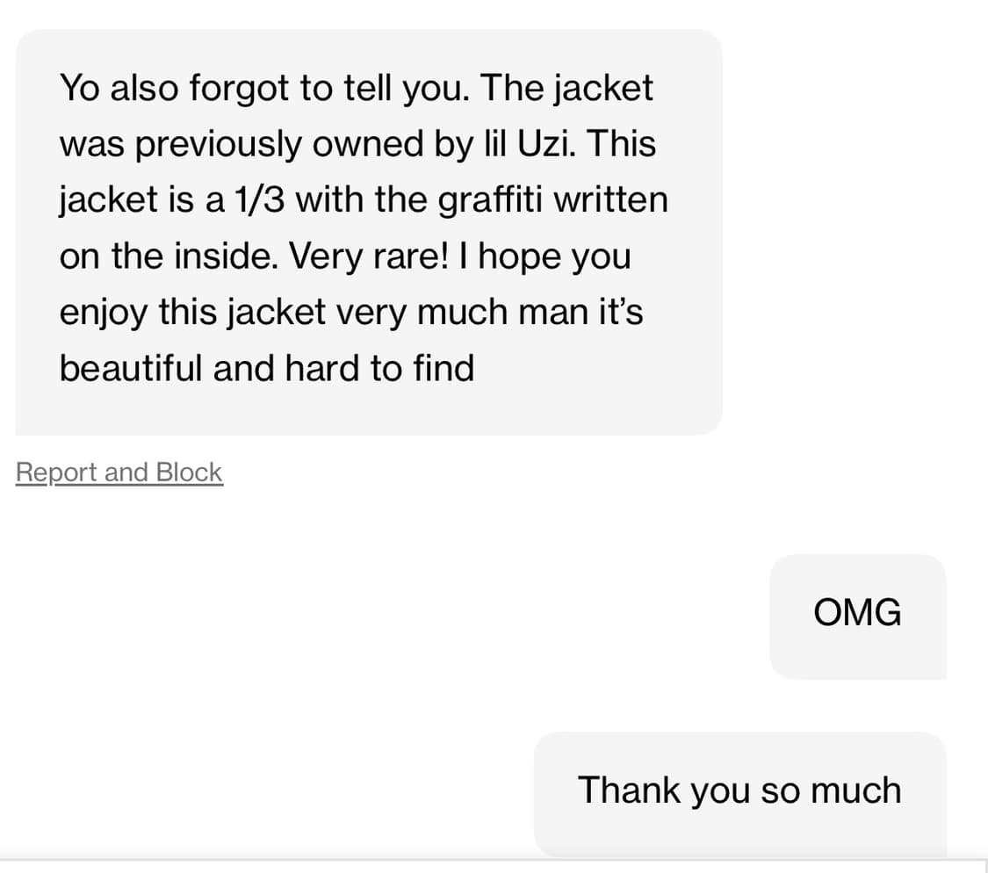Click 'Very rare!' in the message
The height and width of the screenshot is (873, 988).
[378, 256]
